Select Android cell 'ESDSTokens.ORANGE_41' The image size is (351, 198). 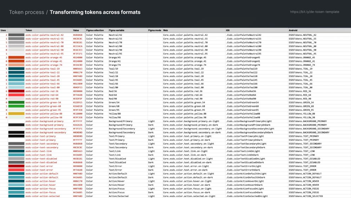pyautogui.click(x=302, y=61)
